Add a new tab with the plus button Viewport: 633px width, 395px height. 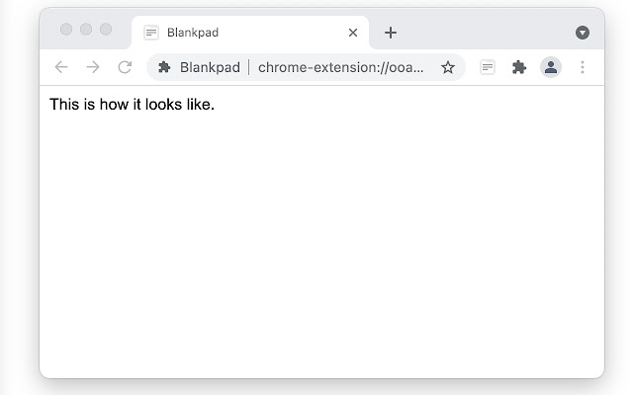tap(391, 33)
